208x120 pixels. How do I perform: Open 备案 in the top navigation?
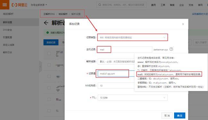point(172,5)
